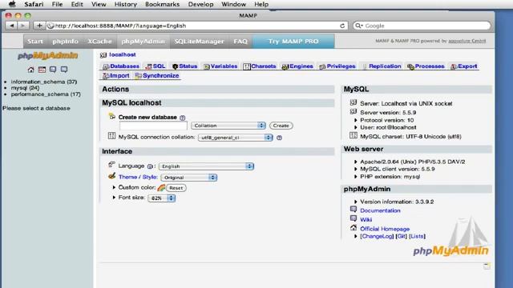Viewport: 513px width, 288px height.
Task: Open the Bookmarks menu
Action: click(x=162, y=4)
